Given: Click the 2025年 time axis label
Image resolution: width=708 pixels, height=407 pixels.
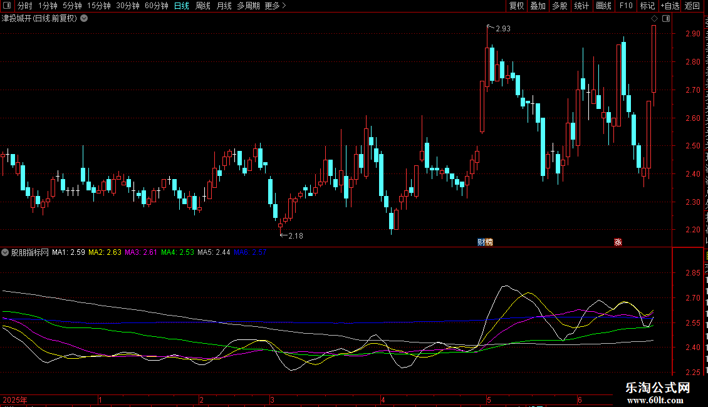Looking at the screenshot, I should coord(15,399).
